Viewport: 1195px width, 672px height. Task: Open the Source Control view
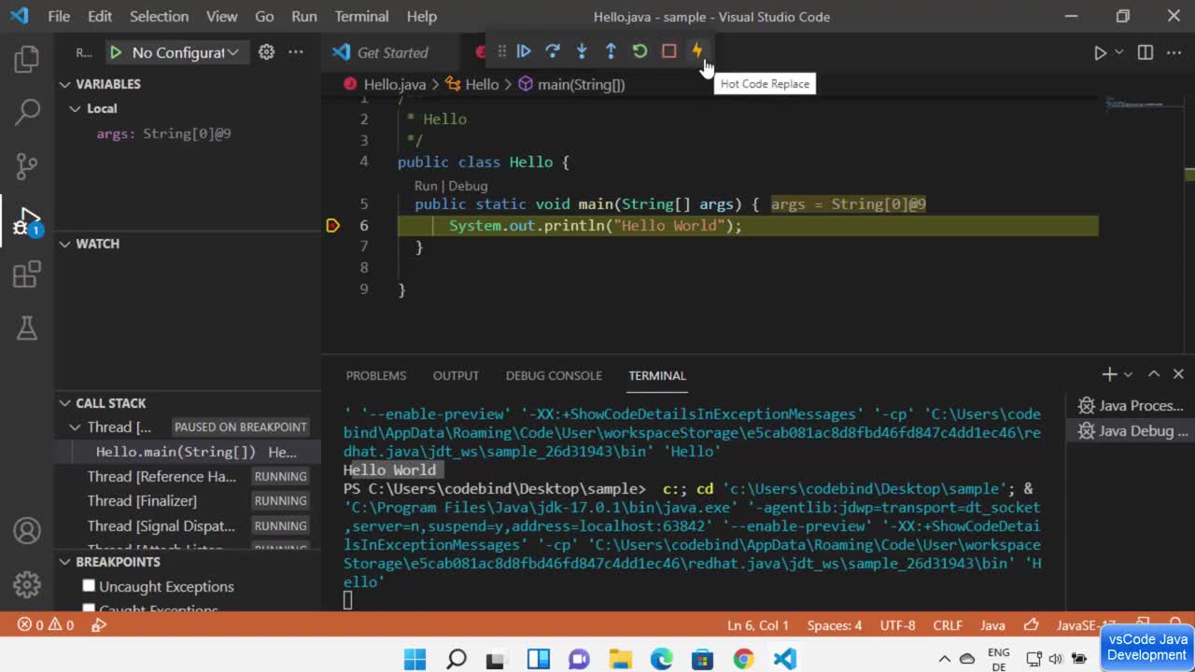(26, 166)
